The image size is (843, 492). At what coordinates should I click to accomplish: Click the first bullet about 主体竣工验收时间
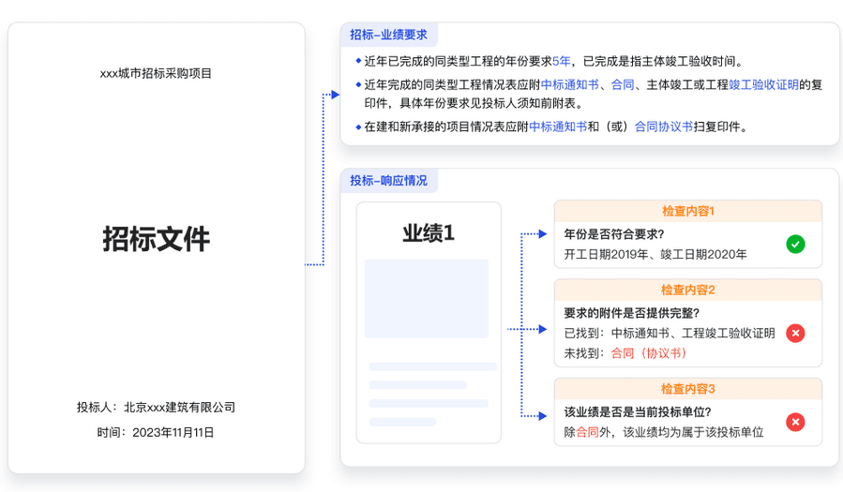[554, 61]
